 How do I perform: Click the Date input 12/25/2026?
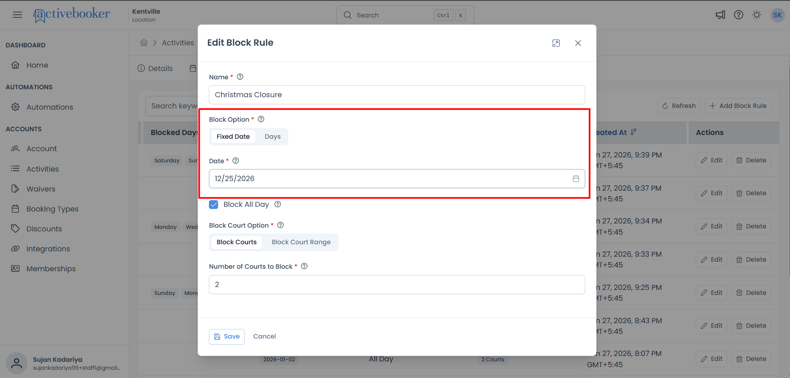[397, 179]
